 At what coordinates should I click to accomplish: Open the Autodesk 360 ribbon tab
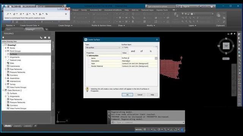[x=96, y=10]
